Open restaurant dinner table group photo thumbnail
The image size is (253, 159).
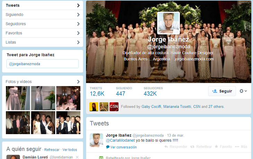68,98
